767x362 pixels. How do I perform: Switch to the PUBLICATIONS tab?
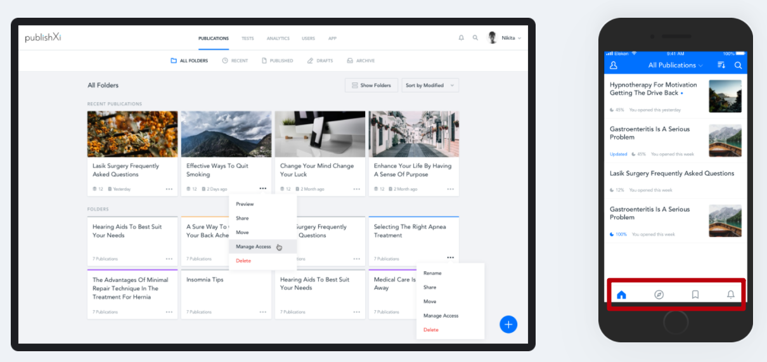[x=214, y=38]
